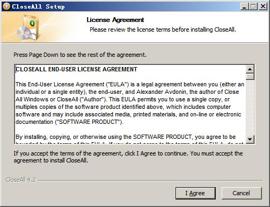Minimize the CloseAll Setup window
Viewport: 270px width, 207px height.
[244, 6]
